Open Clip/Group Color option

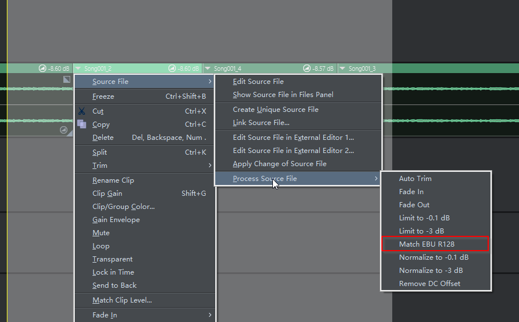[123, 207]
